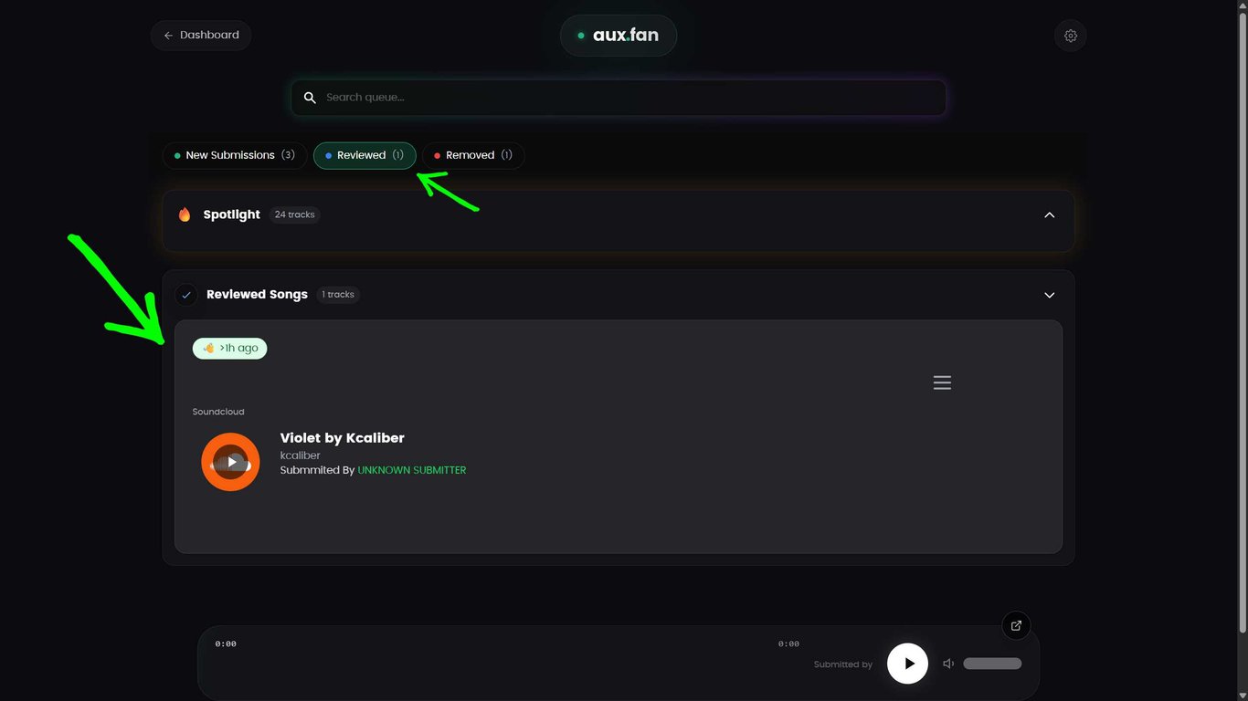The image size is (1248, 701).
Task: Click the "24 tracks" Spotlight badge
Action: click(294, 214)
